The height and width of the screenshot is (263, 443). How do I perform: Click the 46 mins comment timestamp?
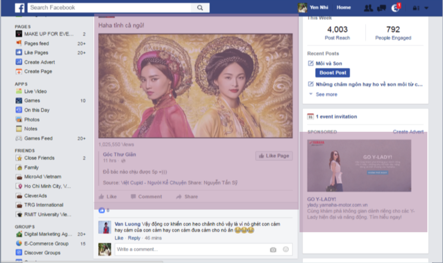[153, 238]
